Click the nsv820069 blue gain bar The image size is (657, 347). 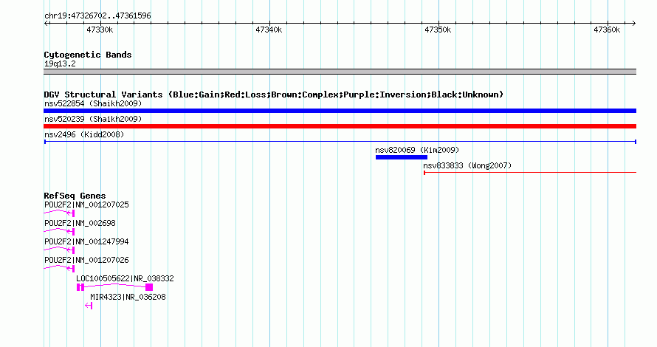pos(402,157)
